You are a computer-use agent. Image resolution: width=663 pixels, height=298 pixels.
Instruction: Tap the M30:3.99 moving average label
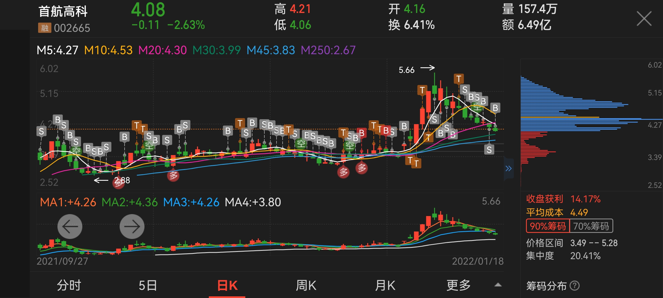[217, 50]
